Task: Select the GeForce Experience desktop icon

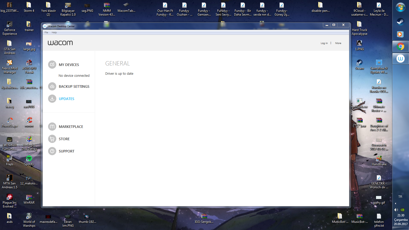Action: click(x=10, y=28)
